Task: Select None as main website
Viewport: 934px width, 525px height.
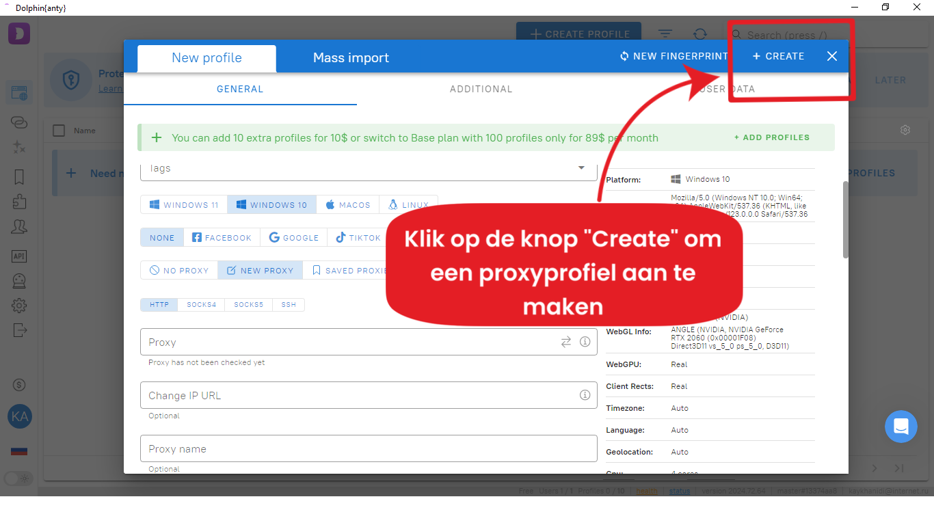Action: (162, 237)
